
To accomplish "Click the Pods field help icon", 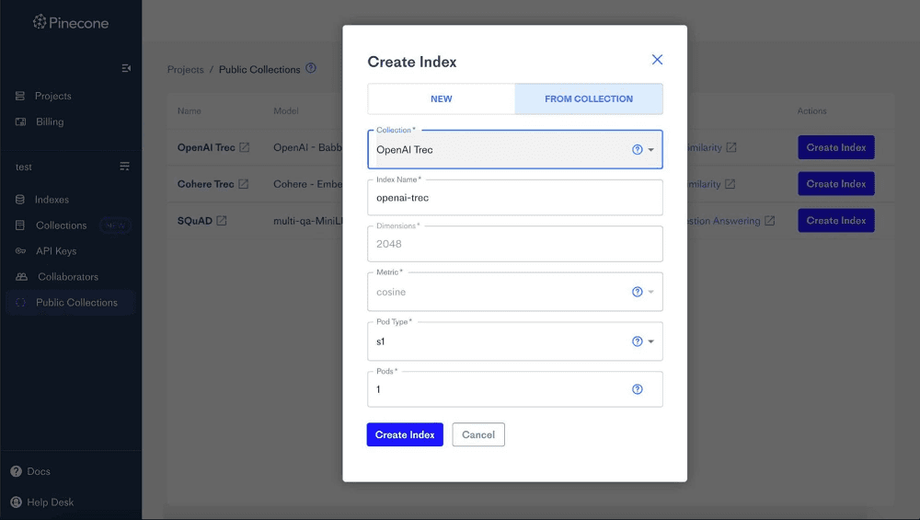I will (x=638, y=389).
